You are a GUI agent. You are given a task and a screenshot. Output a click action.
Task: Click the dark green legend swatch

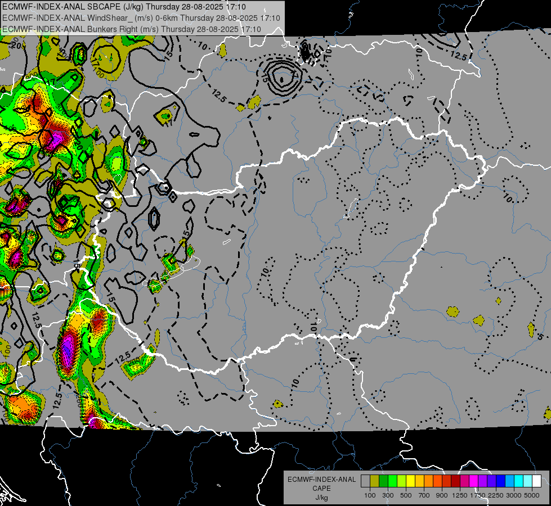click(x=383, y=481)
